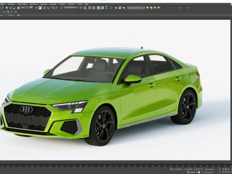
Task: Select the Select and Place tool
Action: (x=18, y=8)
